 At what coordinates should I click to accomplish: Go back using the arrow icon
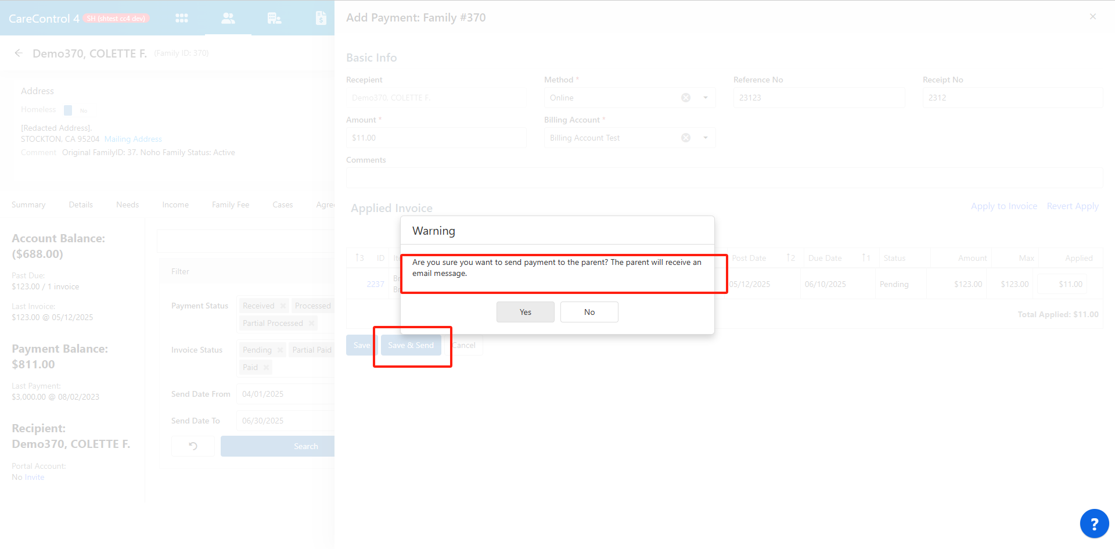coord(19,53)
